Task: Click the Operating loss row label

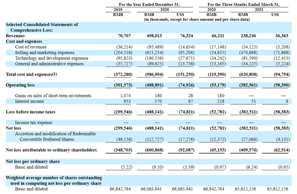Action: [20, 85]
